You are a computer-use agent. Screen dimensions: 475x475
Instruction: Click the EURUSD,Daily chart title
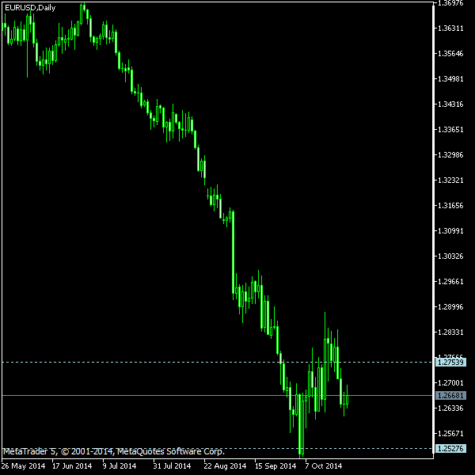(30, 8)
